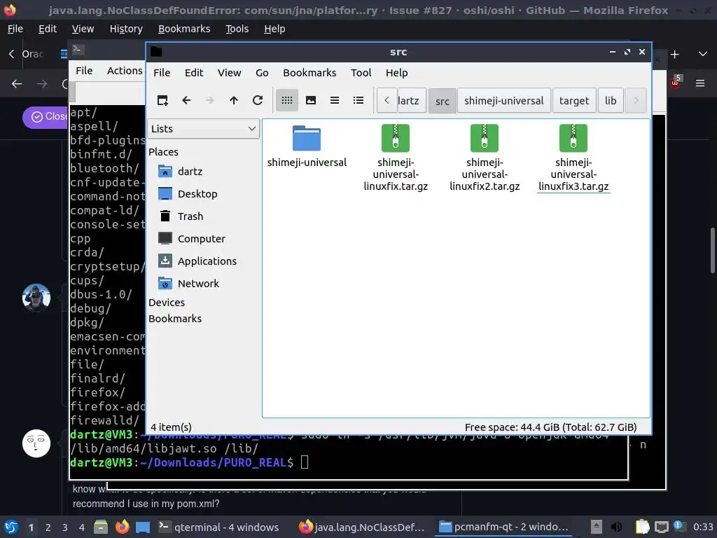Go back a page in Firefox

17,84
